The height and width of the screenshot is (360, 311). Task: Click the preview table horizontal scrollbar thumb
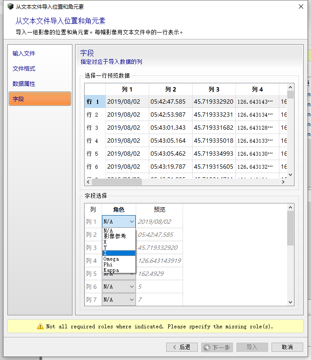tap(117, 182)
